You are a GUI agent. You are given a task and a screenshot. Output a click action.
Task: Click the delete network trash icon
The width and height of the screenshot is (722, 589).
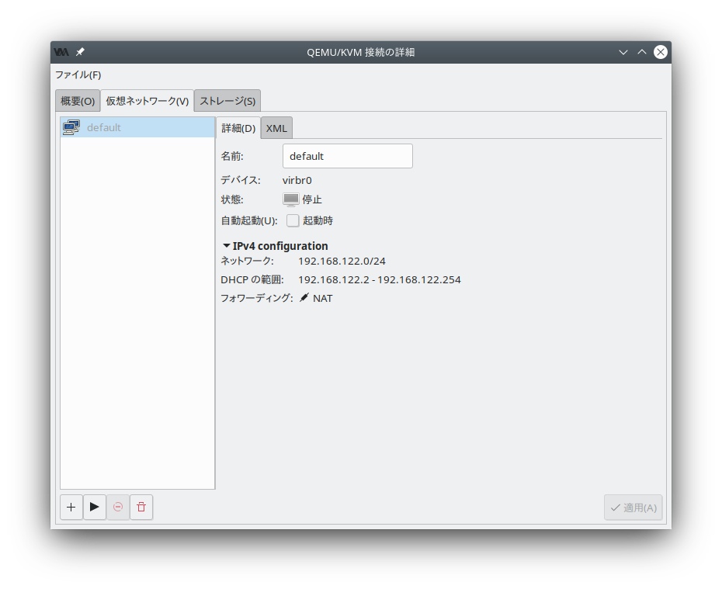click(141, 507)
